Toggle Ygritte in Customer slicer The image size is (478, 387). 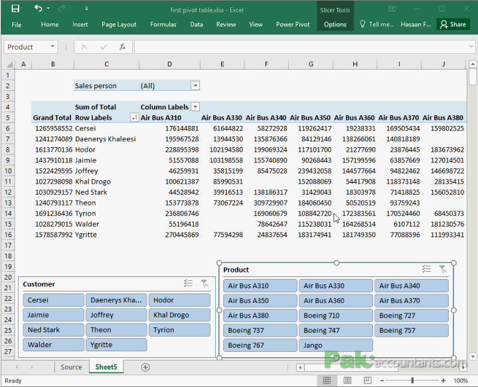116,345
